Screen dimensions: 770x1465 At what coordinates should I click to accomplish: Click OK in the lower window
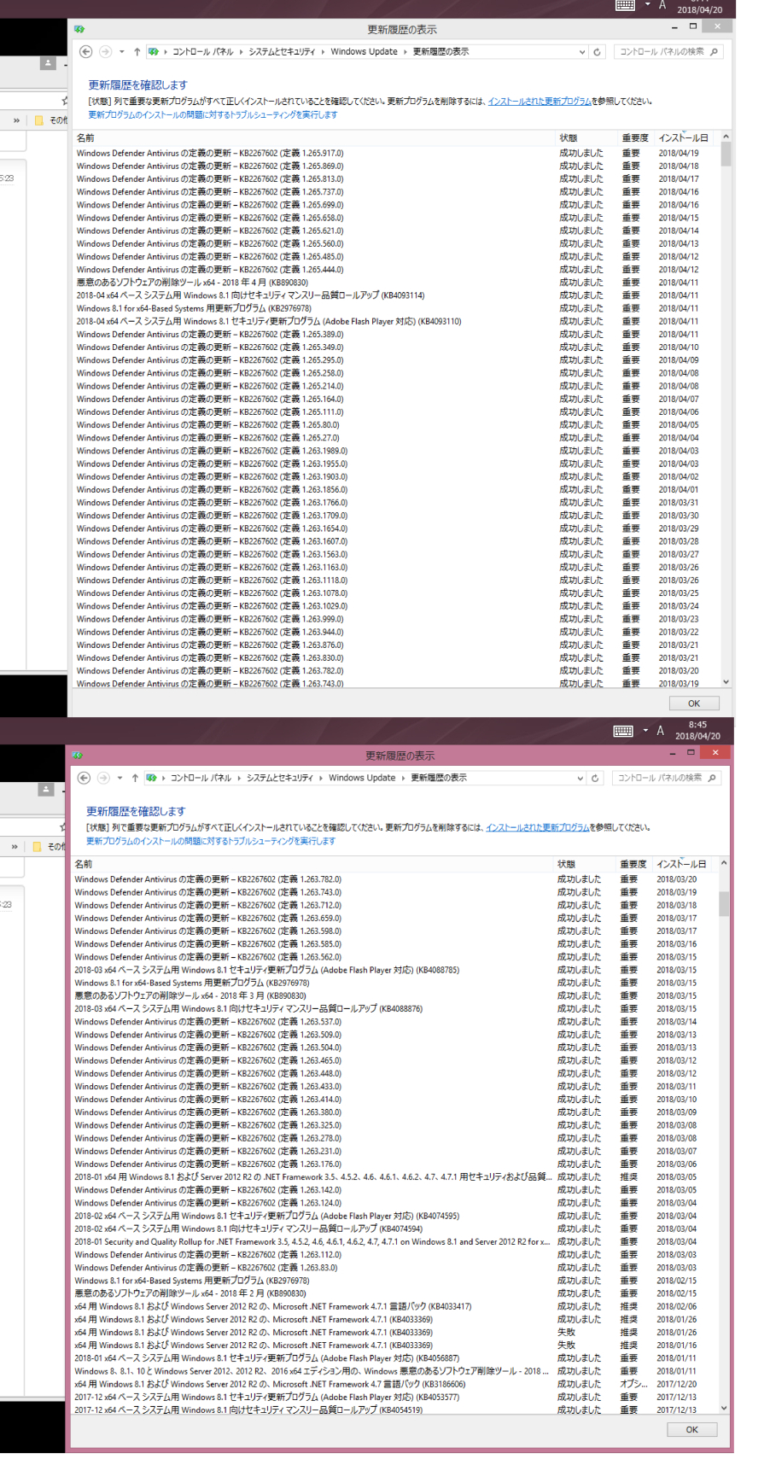[x=691, y=1429]
